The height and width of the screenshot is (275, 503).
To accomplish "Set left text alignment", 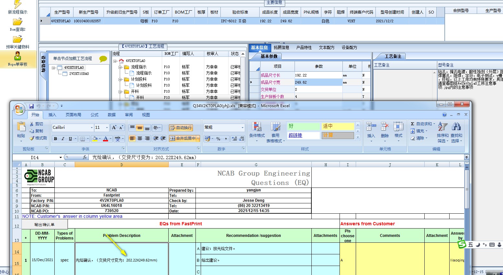I will pyautogui.click(x=132, y=138).
